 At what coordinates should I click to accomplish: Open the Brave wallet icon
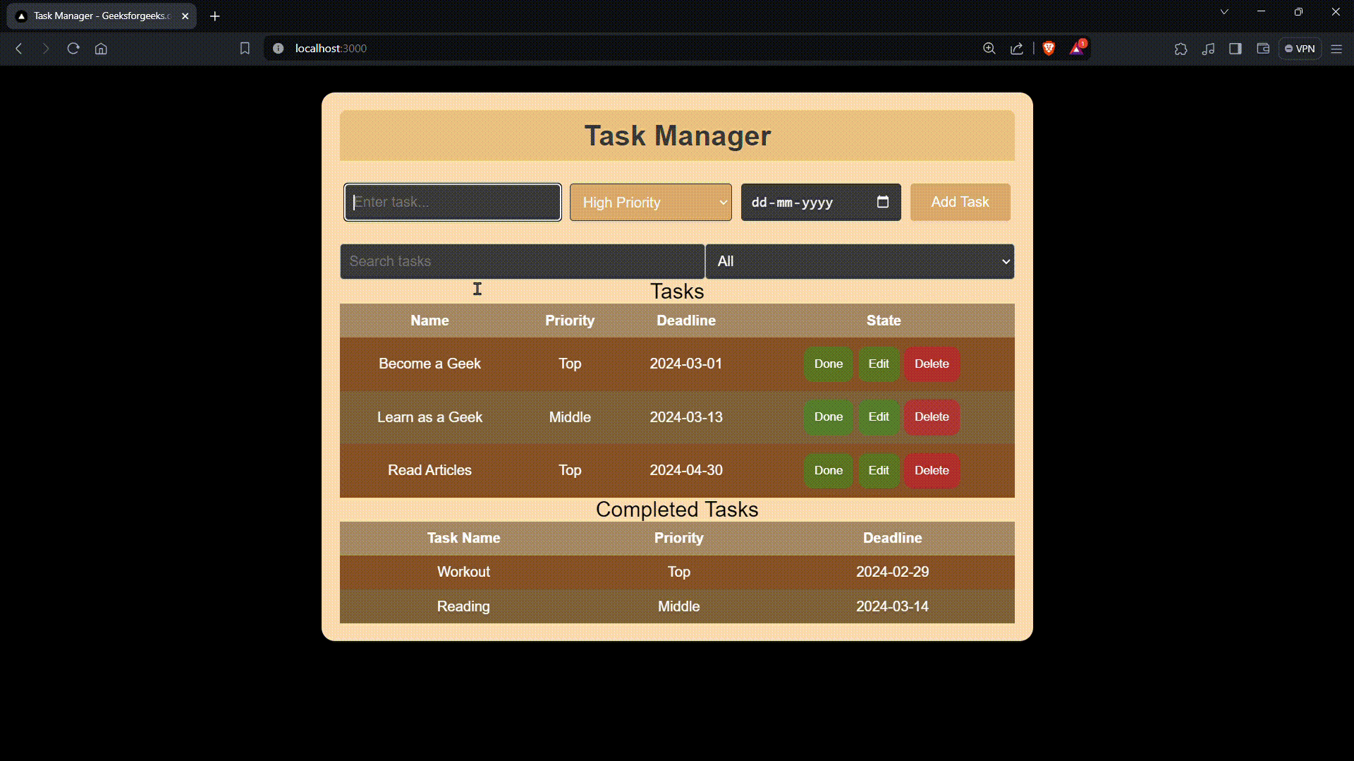coord(1263,49)
